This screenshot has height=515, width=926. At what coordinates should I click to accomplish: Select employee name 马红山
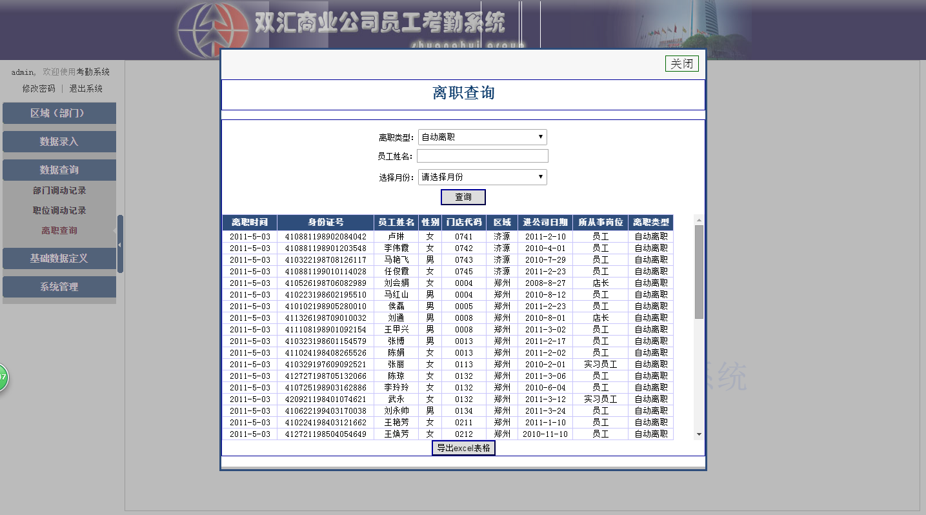tap(396, 295)
